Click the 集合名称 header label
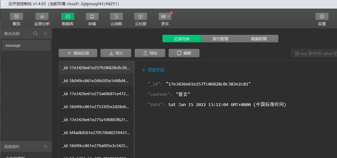 tap(12, 34)
